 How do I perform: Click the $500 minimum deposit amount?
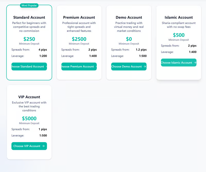pyautogui.click(x=179, y=35)
